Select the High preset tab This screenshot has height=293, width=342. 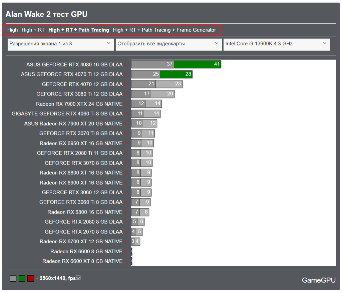pos(12,30)
